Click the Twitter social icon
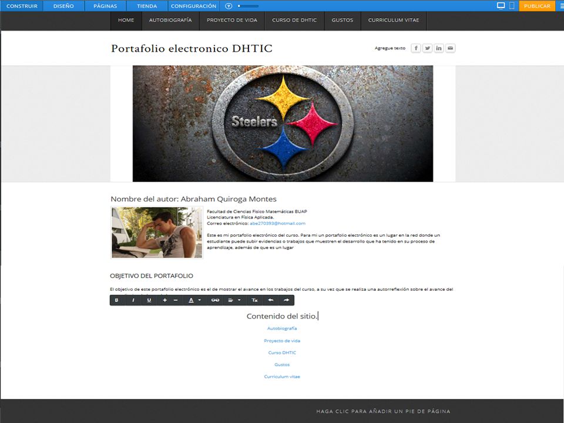 pos(427,48)
